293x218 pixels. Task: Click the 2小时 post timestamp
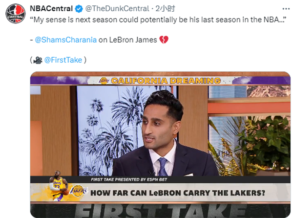point(165,9)
